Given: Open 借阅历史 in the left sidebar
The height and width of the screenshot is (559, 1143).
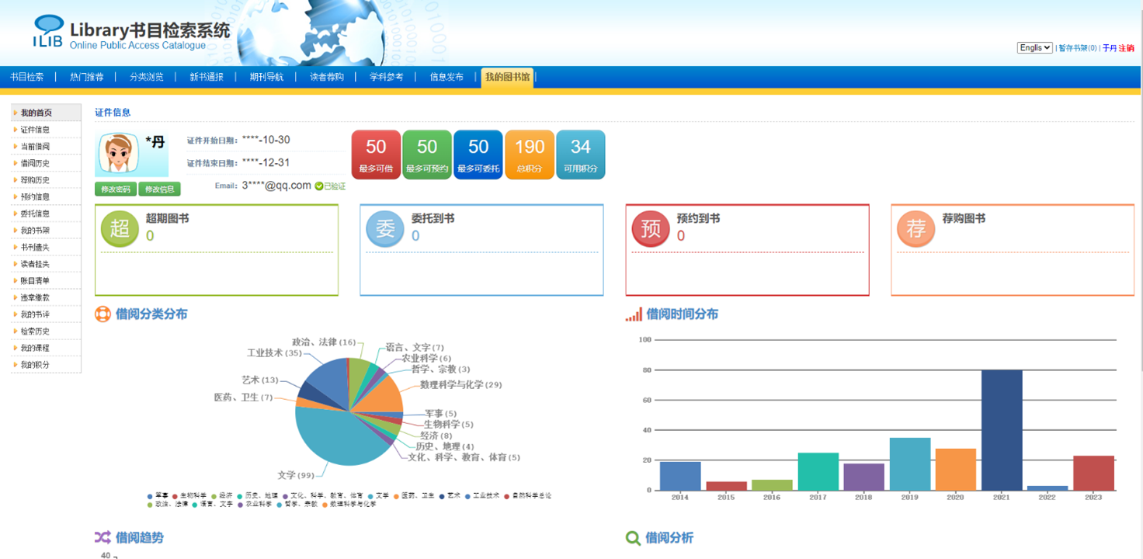Looking at the screenshot, I should coord(35,164).
